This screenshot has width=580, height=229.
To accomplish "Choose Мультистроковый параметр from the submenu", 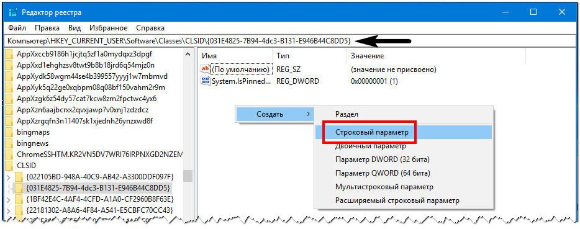I will 404,187.
